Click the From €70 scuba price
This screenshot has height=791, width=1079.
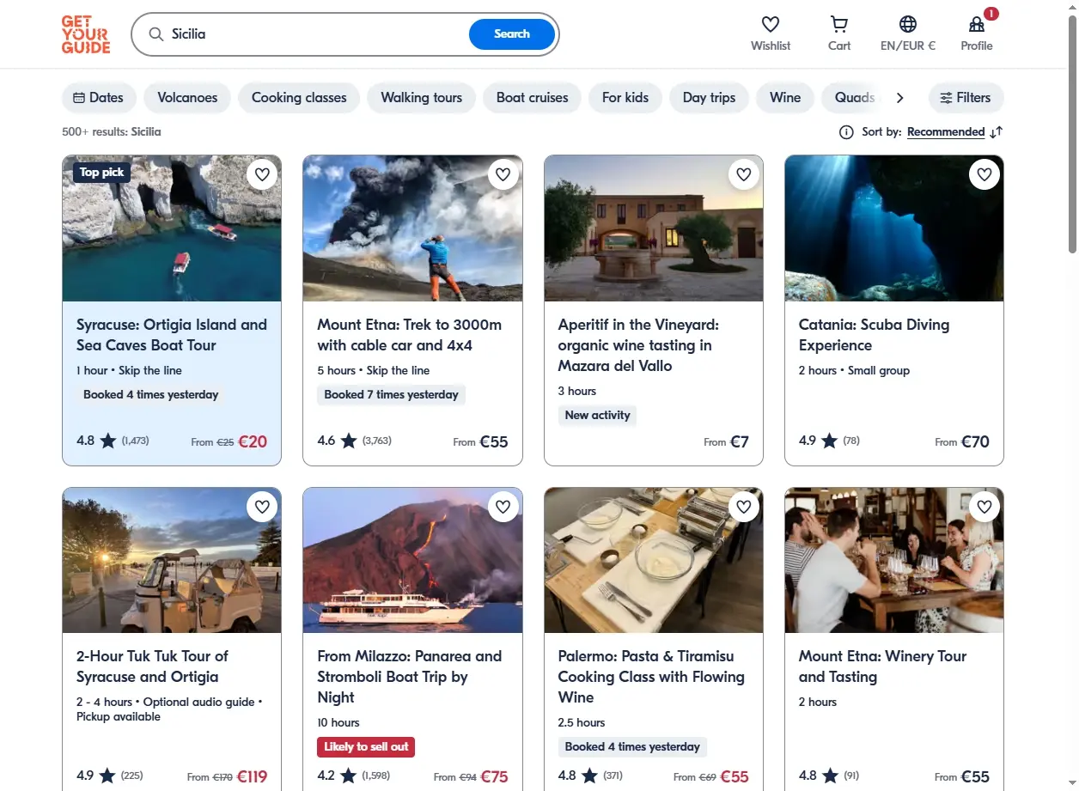click(962, 442)
